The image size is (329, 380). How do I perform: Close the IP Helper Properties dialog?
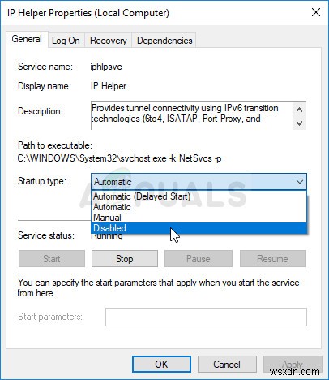pyautogui.click(x=316, y=12)
